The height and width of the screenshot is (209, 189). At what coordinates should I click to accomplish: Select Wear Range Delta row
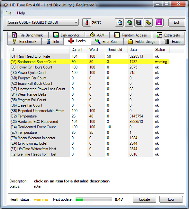pyautogui.click(x=90, y=94)
